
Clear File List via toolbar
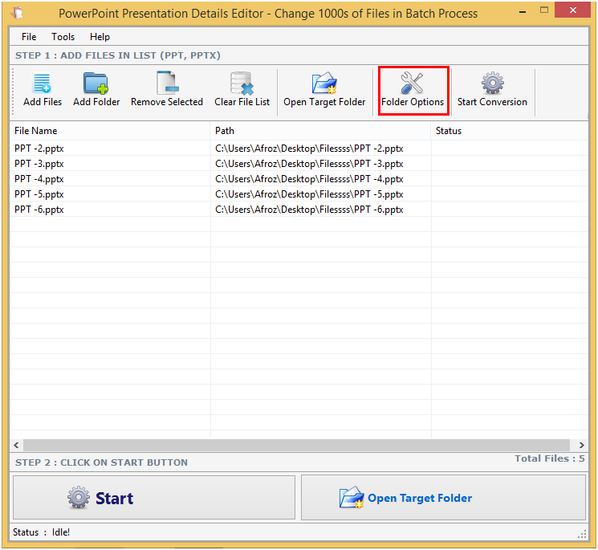[242, 91]
